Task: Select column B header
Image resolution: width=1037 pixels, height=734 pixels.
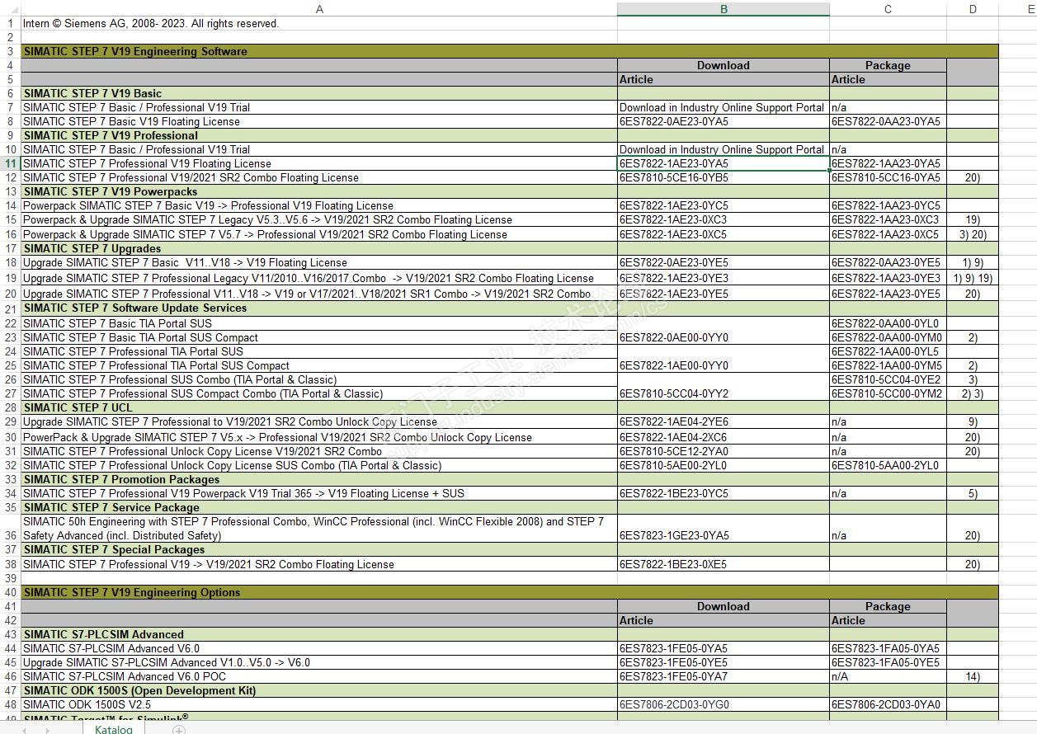Action: [x=724, y=9]
